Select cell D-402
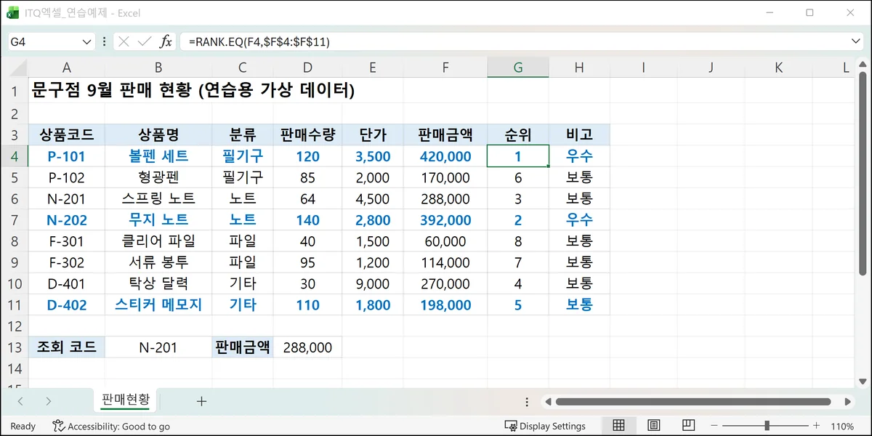Viewport: 872px width, 436px height. point(67,305)
